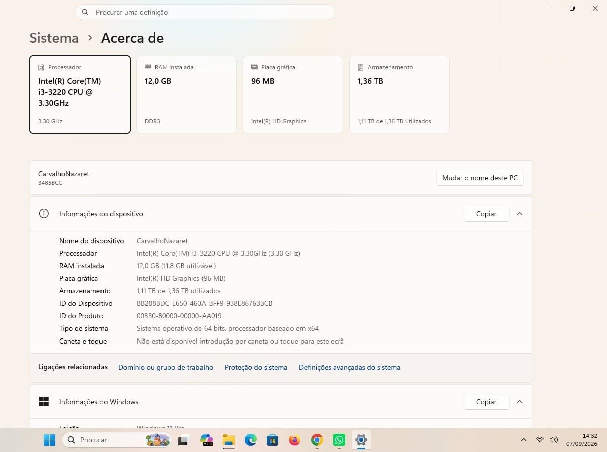Collapse the Informações do Windows section
The width and height of the screenshot is (607, 452).
point(520,402)
